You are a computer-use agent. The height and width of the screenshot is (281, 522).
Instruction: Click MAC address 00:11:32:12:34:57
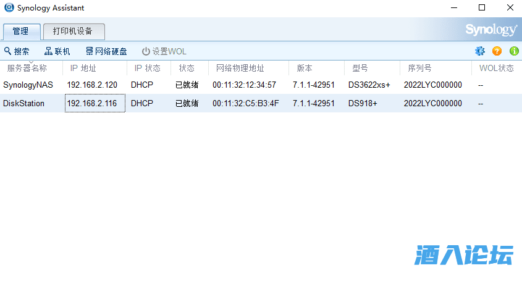tap(245, 85)
